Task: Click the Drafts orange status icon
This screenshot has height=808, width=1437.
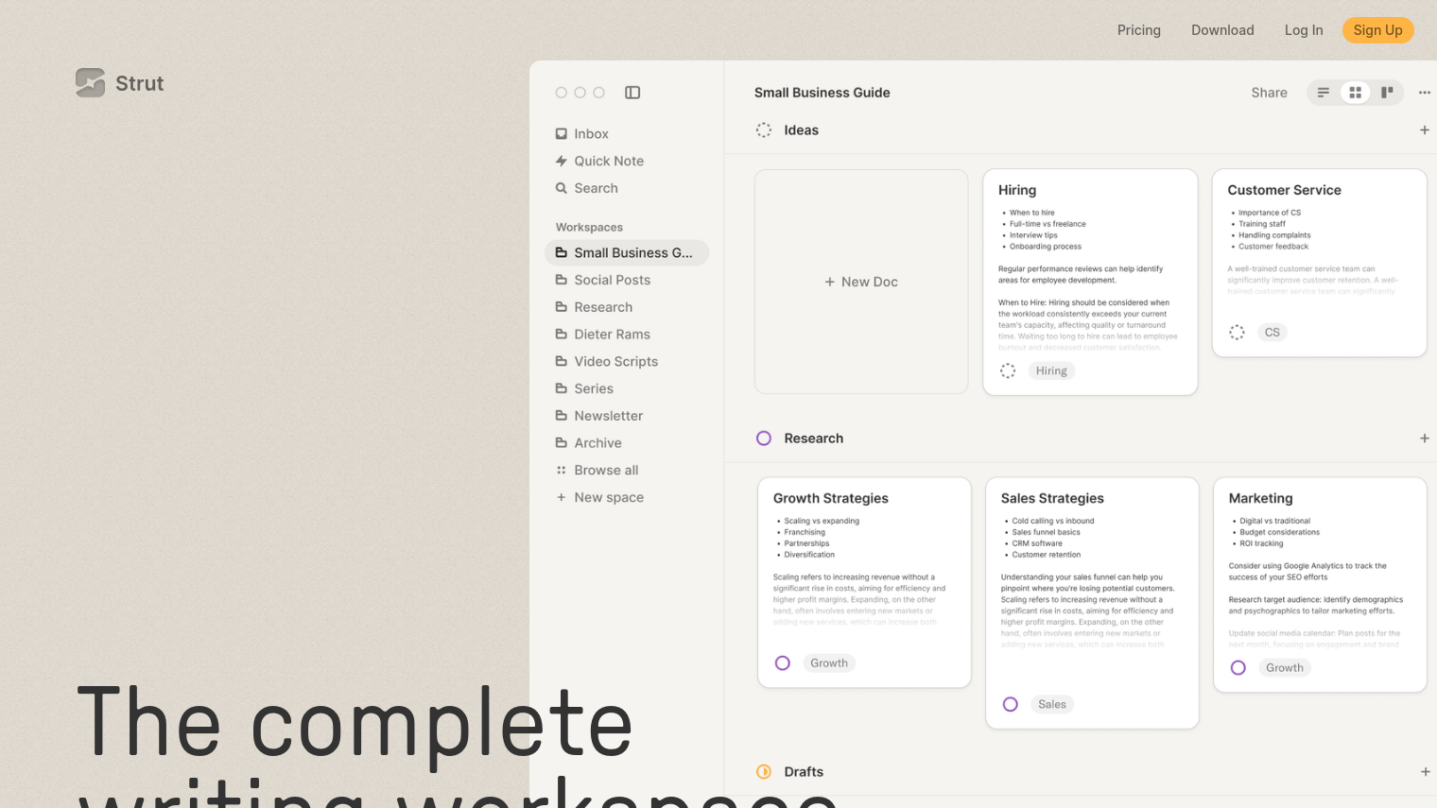Action: coord(764,772)
